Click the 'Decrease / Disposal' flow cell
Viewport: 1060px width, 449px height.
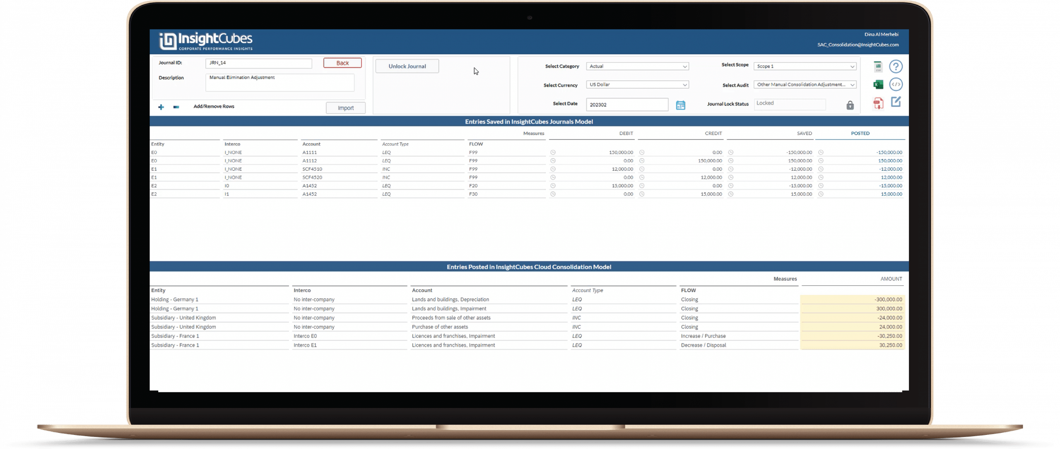point(703,345)
